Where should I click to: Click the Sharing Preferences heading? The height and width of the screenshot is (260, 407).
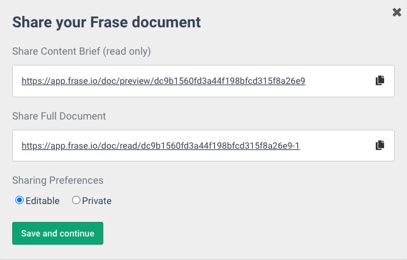(x=57, y=181)
